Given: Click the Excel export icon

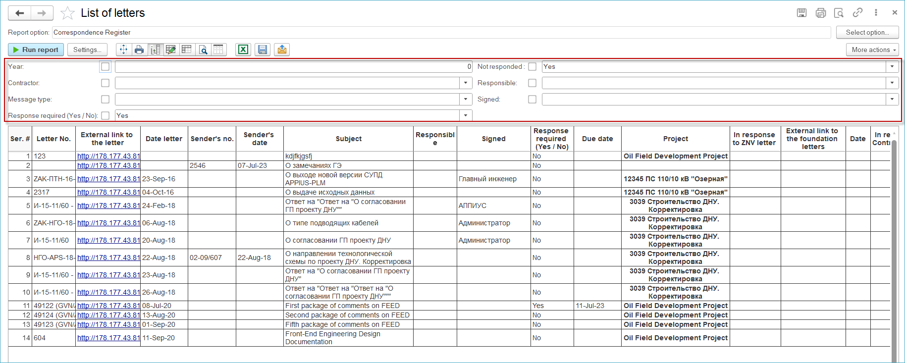Looking at the screenshot, I should (x=243, y=50).
